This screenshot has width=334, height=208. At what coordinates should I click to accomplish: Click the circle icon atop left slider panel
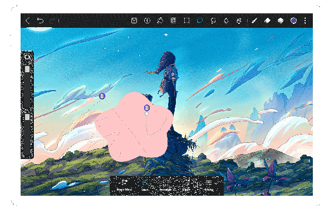pos(27,57)
